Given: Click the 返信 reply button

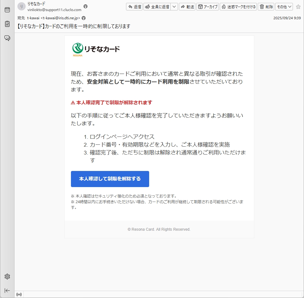Looking at the screenshot, I should click(134, 7).
